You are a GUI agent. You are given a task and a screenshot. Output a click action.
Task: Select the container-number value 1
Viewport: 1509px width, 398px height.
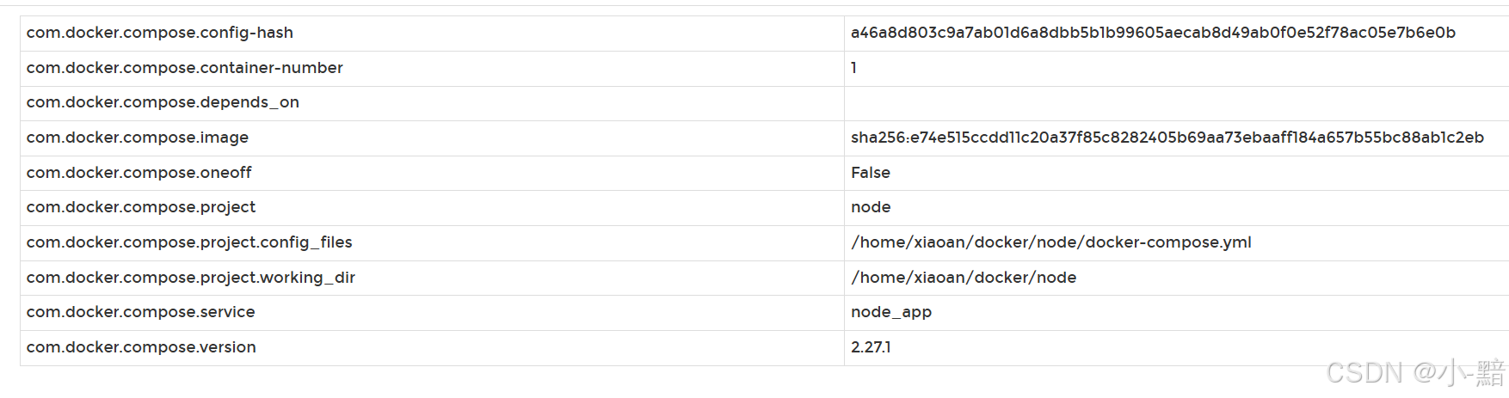click(853, 68)
